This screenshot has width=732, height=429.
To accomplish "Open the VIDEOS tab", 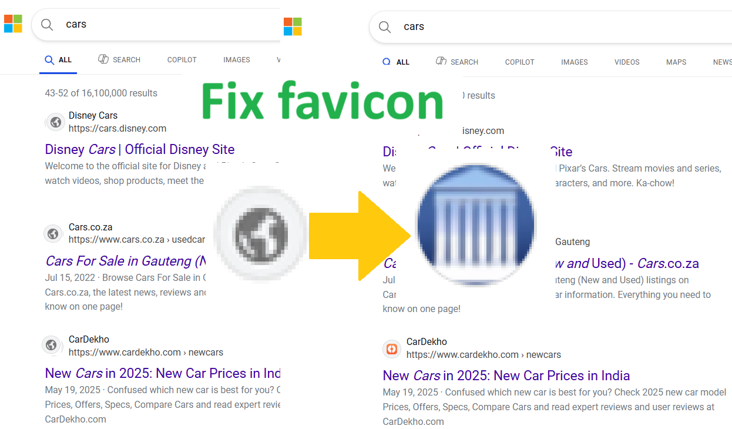I will (x=626, y=62).
